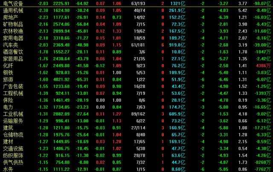Click percent change -2.30 for 通用机械
273x172 pixels.
pos(43,11)
